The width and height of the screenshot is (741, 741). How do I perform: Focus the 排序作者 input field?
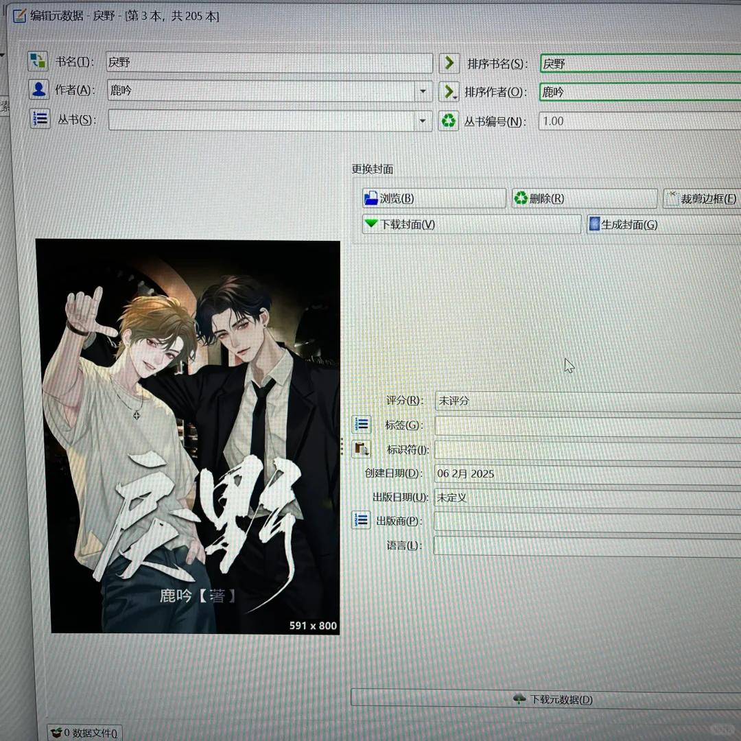click(640, 92)
